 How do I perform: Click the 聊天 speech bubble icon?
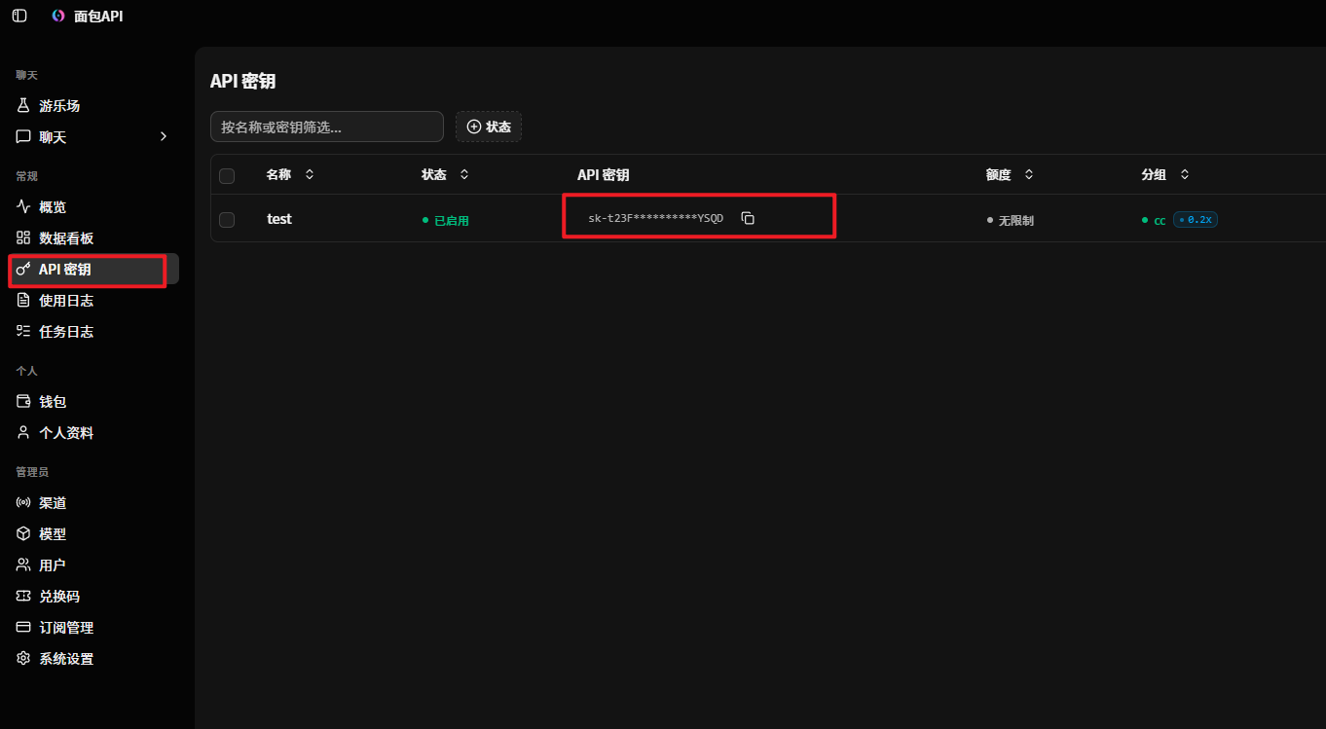click(x=24, y=137)
